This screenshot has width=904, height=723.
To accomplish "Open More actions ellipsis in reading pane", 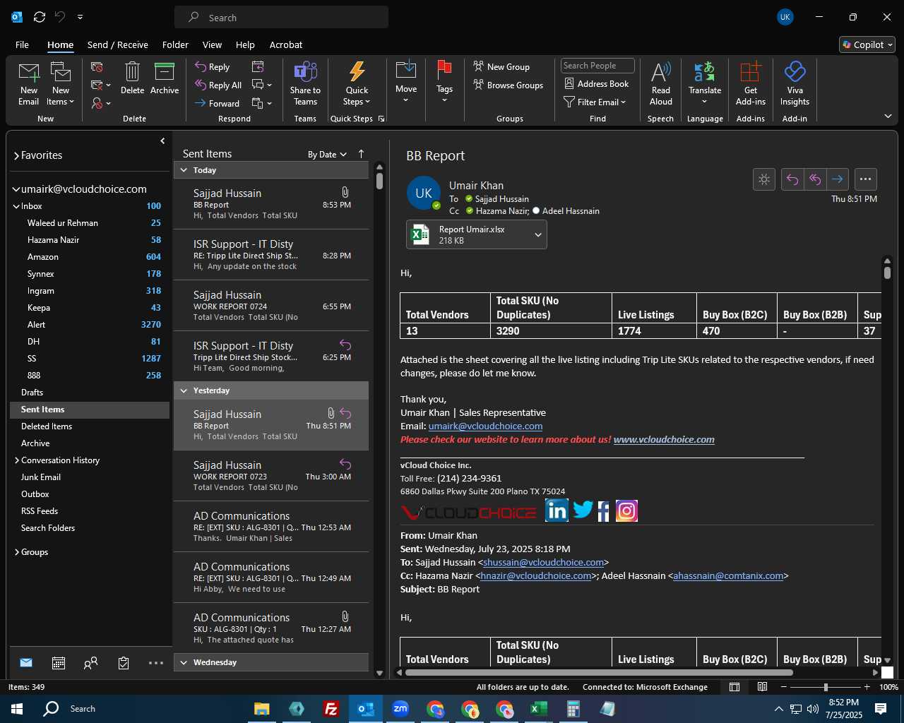I will pos(865,179).
